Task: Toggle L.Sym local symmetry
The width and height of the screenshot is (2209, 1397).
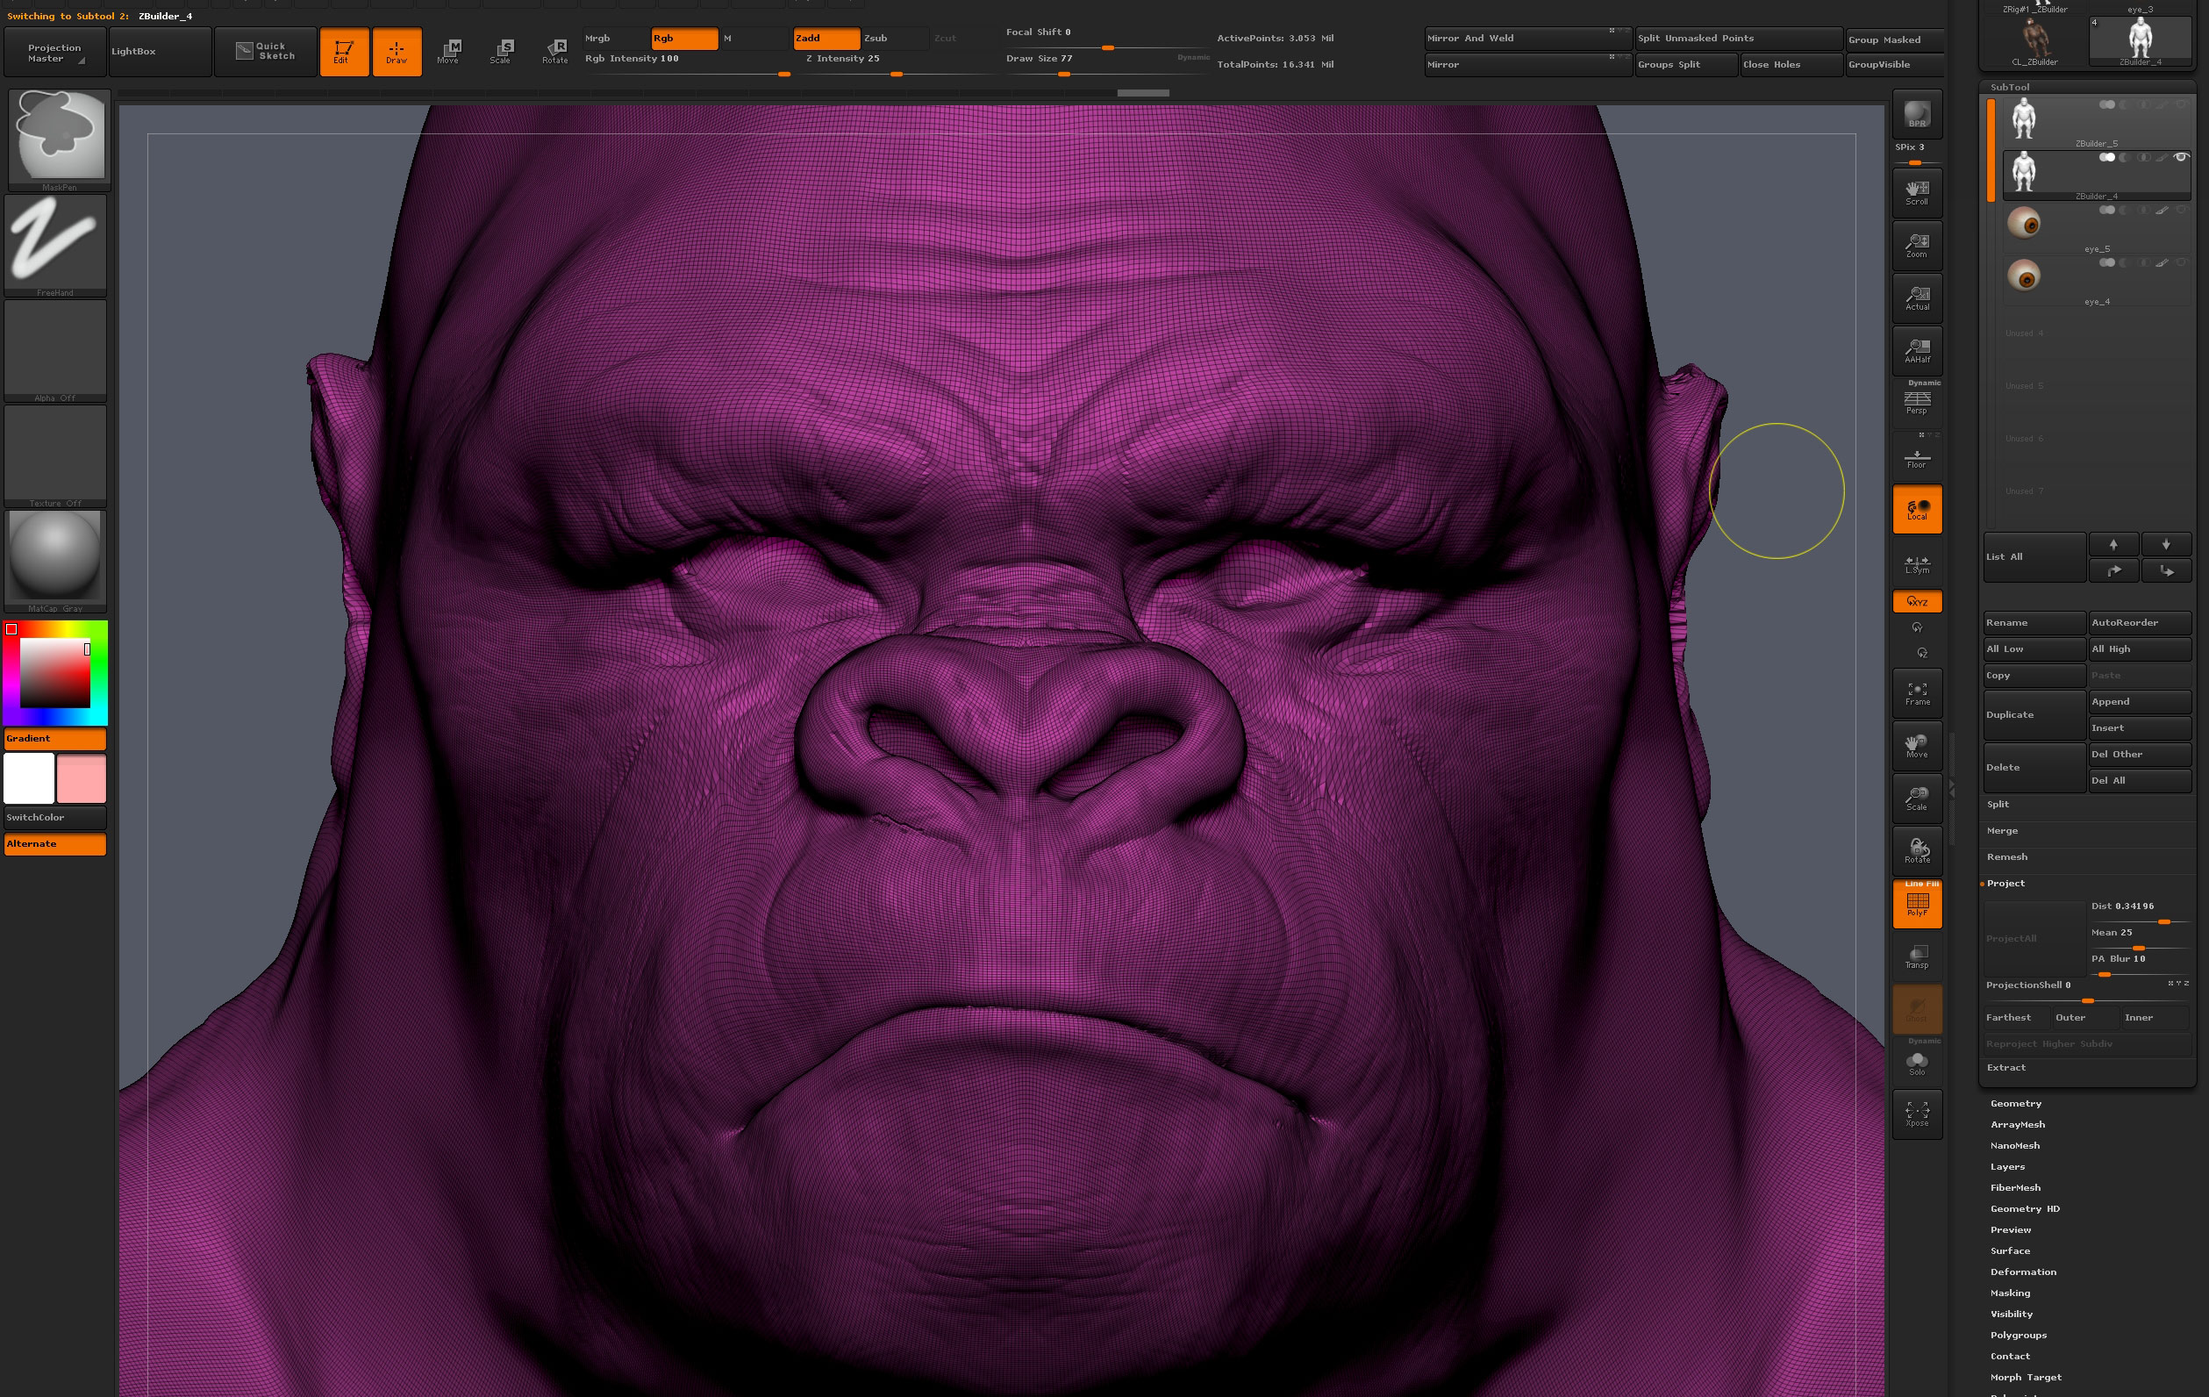Action: (x=1917, y=563)
